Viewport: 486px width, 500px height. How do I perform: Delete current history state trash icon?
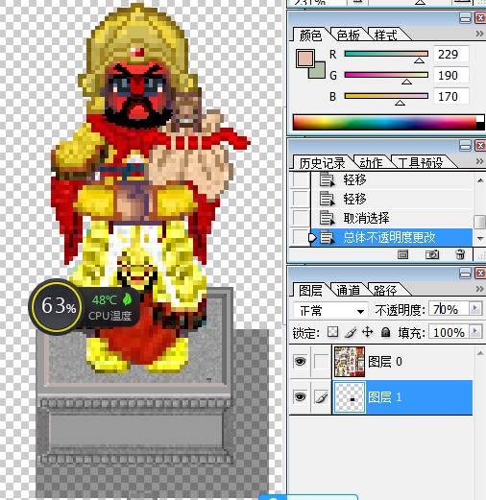click(x=460, y=254)
